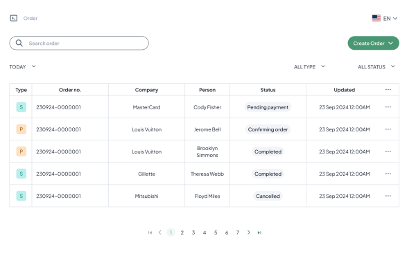Select page 3 in pagination
This screenshot has height=267, width=416.
click(193, 232)
